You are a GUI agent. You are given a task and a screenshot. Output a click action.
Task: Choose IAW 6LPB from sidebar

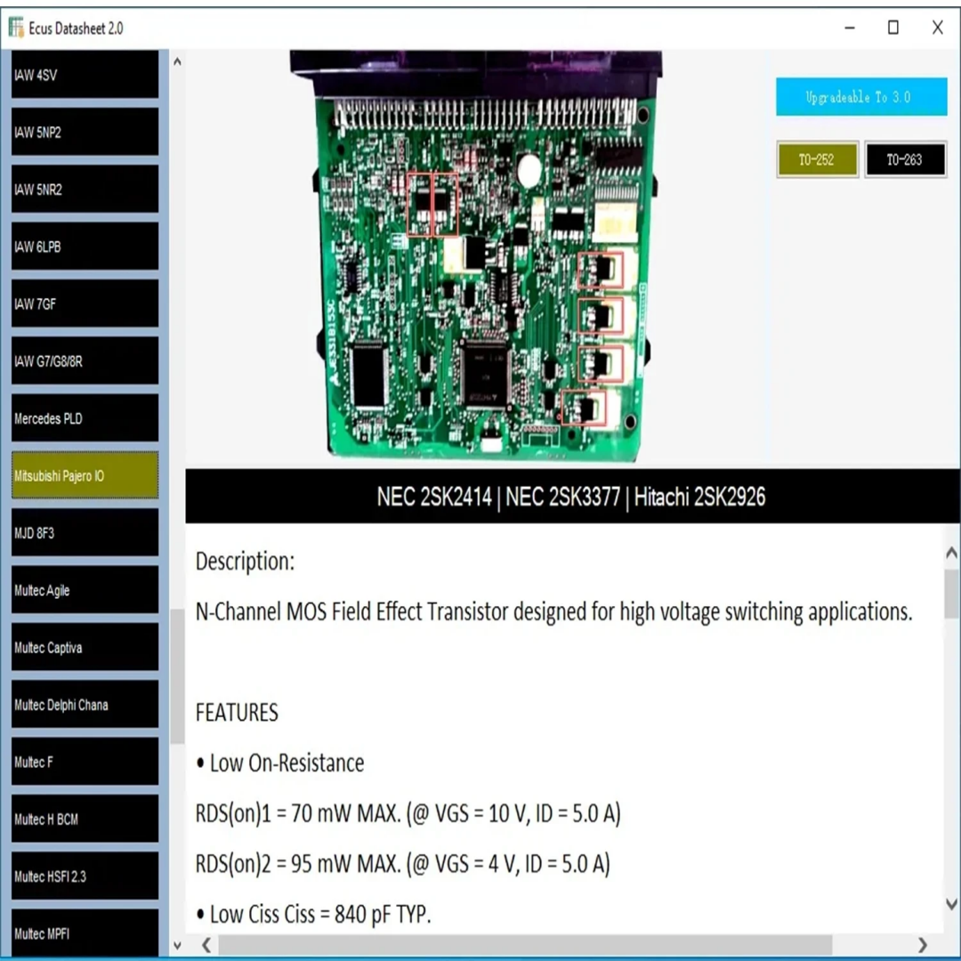(85, 246)
